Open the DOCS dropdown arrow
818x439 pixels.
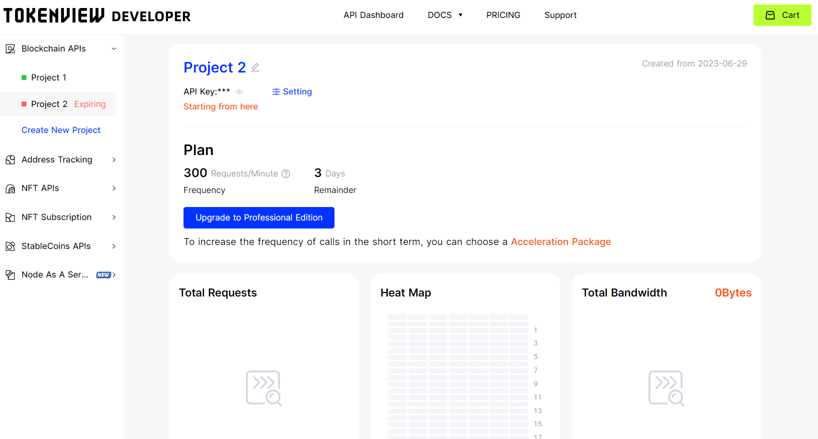pyautogui.click(x=460, y=15)
